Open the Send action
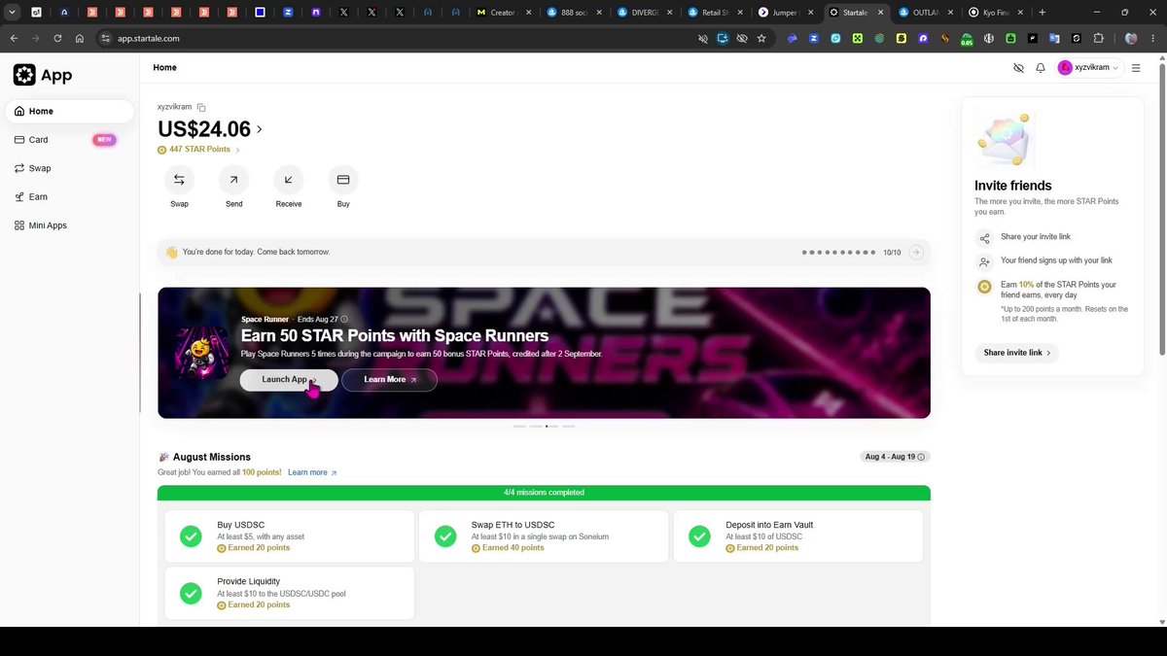Image resolution: width=1167 pixels, height=656 pixels. coord(233,180)
